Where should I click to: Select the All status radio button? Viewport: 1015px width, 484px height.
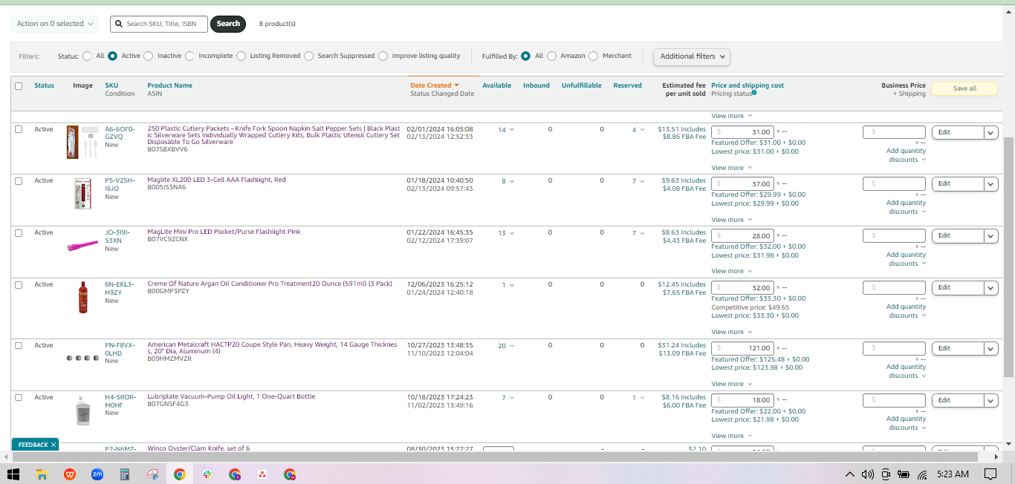point(88,56)
